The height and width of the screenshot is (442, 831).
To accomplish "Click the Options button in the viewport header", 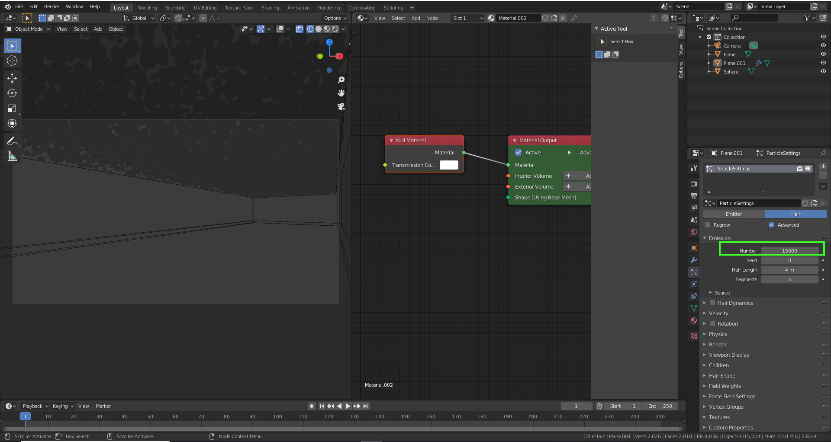I will pyautogui.click(x=335, y=18).
